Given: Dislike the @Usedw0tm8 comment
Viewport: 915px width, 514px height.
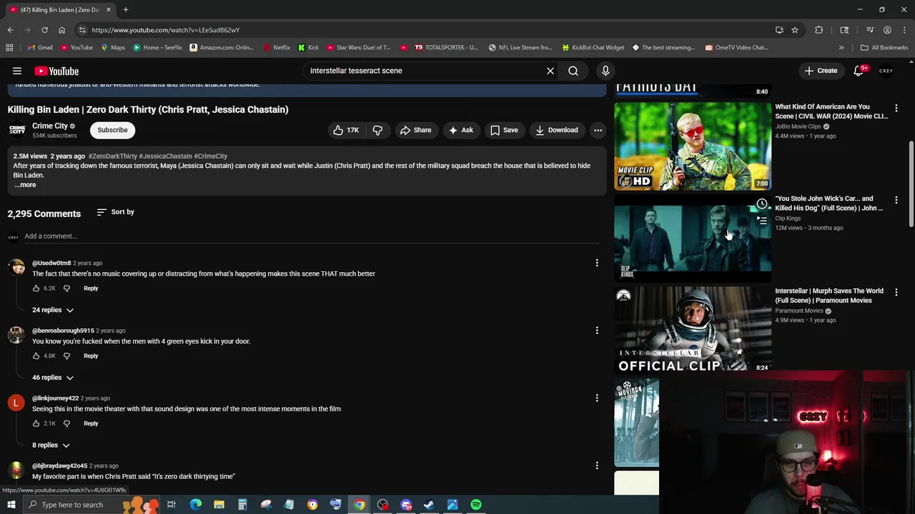Looking at the screenshot, I should (66, 288).
